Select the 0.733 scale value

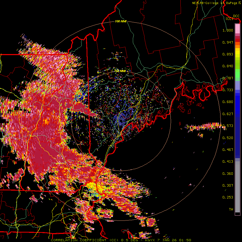coord(228,90)
